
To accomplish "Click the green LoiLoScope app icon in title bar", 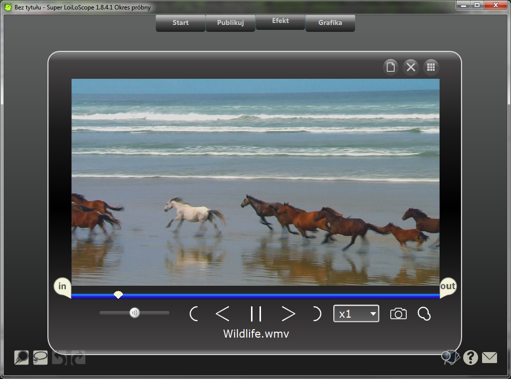I will click(8, 7).
